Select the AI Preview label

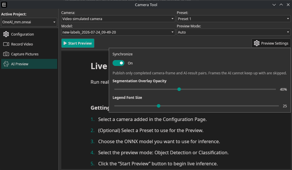click(20, 64)
